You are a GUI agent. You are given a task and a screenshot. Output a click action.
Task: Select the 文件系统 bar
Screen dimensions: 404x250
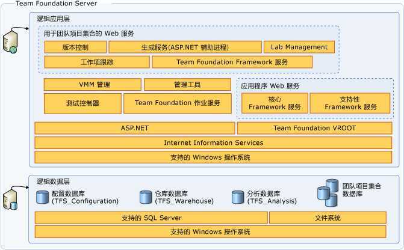(328, 218)
